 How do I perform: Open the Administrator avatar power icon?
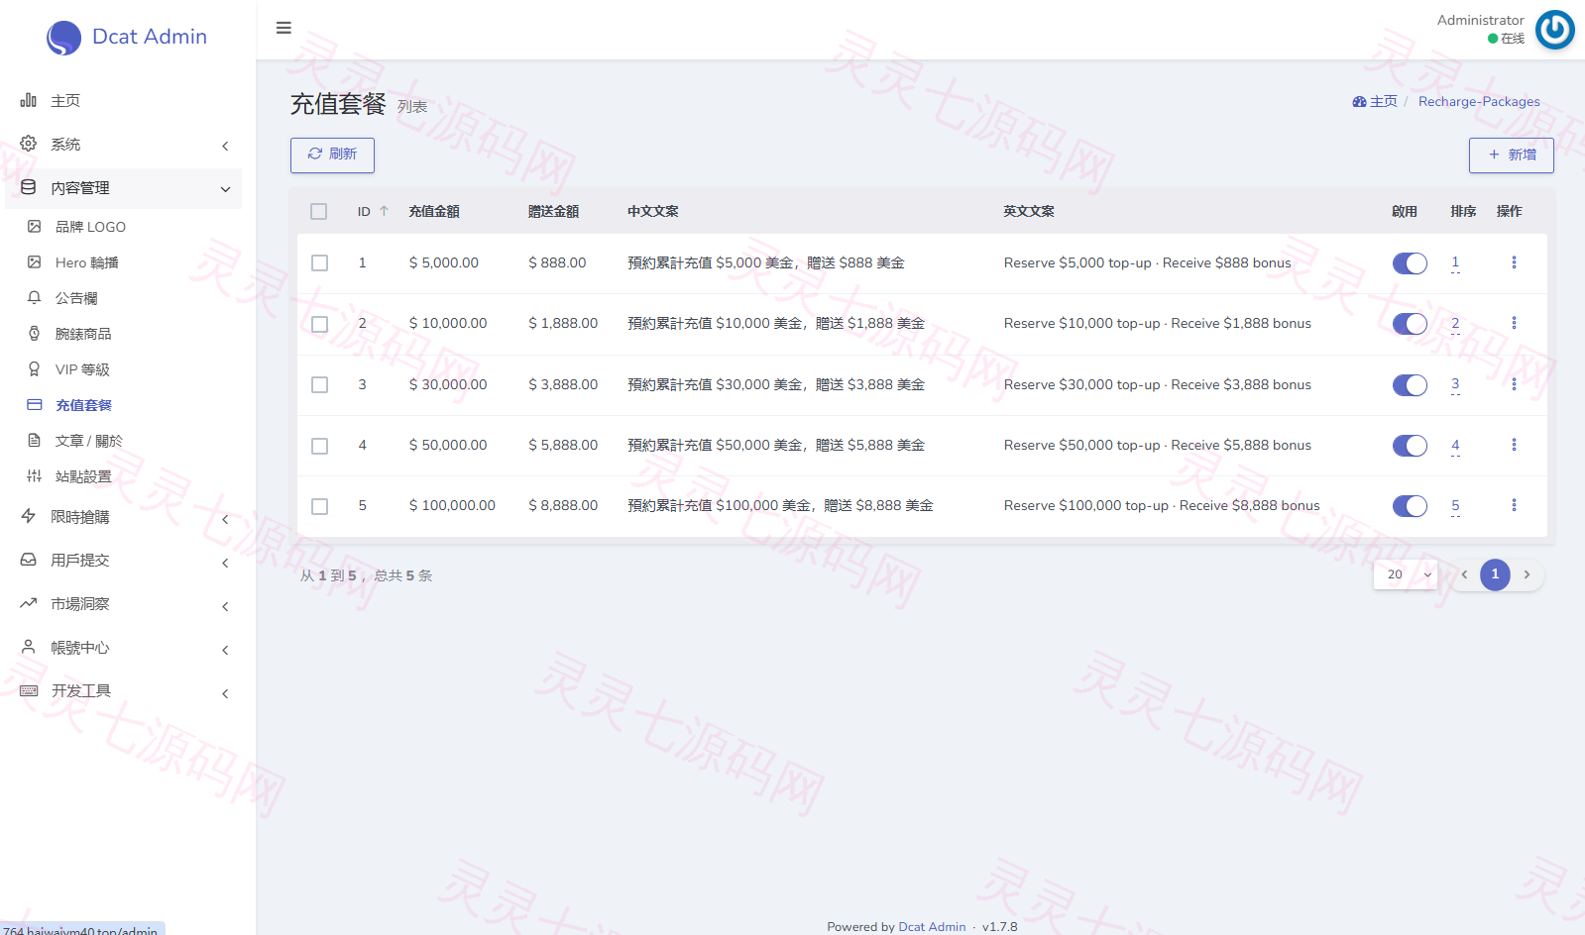point(1554,30)
